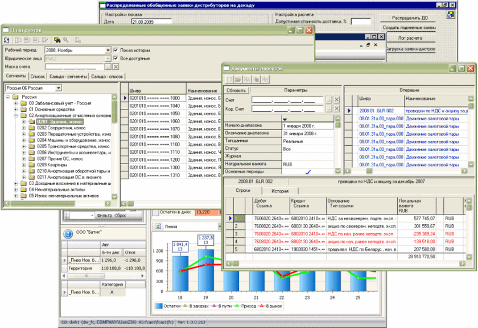Click the open folder icon in Документы проводок
This screenshot has height=328, width=478.
pos(238,80)
